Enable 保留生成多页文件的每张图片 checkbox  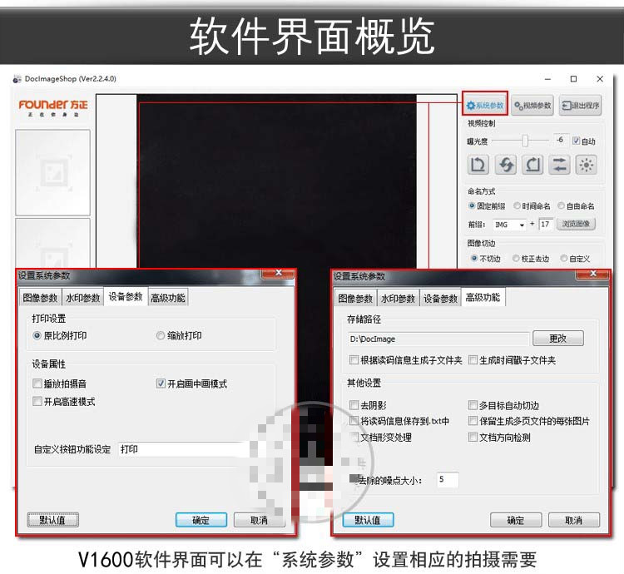(x=473, y=420)
